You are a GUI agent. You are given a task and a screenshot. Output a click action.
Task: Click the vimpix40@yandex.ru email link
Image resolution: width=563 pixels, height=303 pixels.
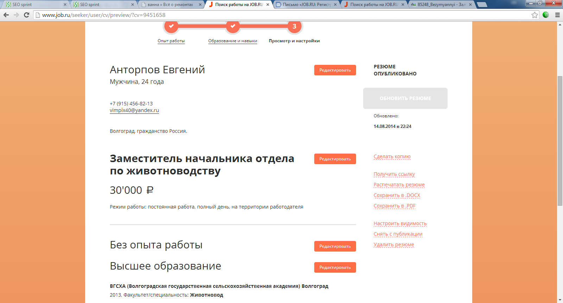pyautogui.click(x=134, y=110)
